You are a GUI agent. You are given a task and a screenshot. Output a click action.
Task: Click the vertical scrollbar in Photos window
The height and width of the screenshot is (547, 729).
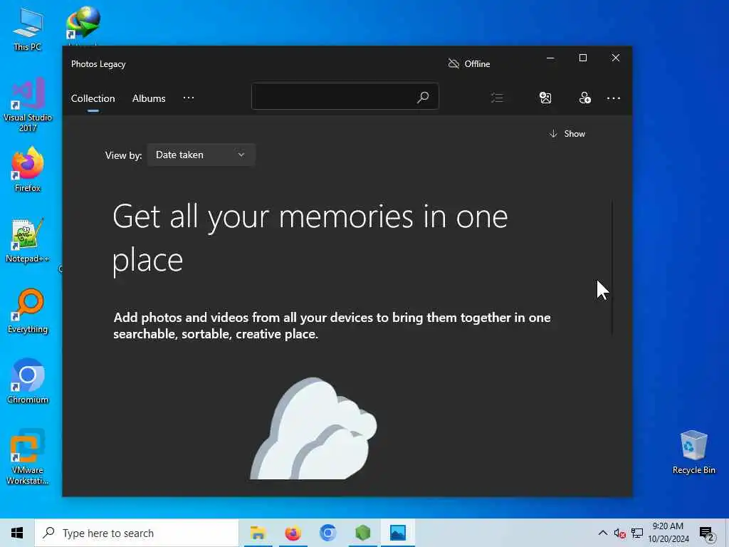coord(612,268)
